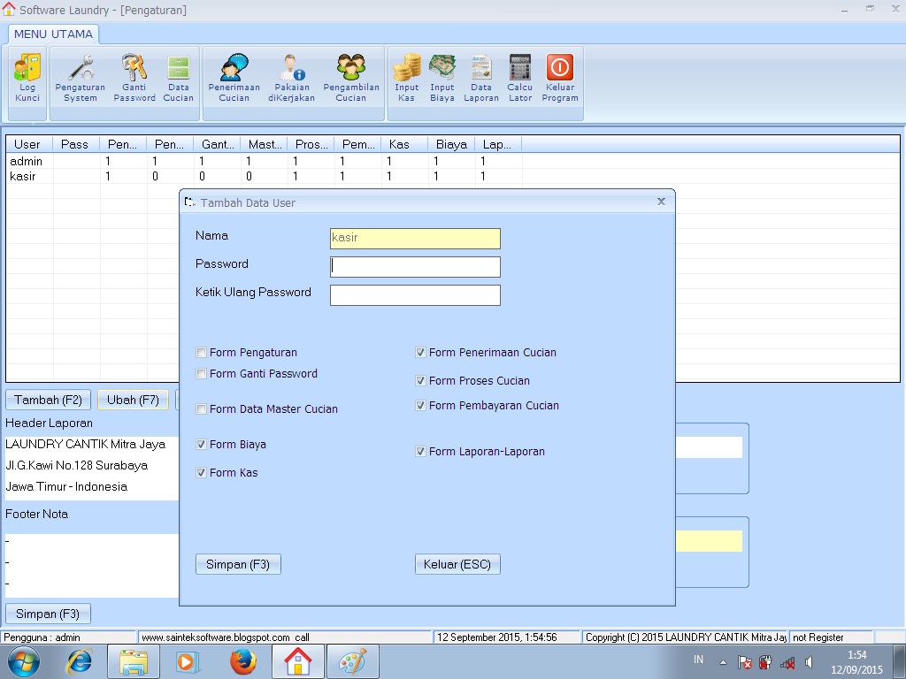Open Pengambilan Cucian
Viewport: 906px width, 679px height.
tap(351, 78)
